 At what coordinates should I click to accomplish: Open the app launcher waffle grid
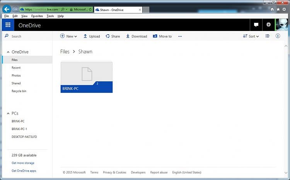(8, 25)
